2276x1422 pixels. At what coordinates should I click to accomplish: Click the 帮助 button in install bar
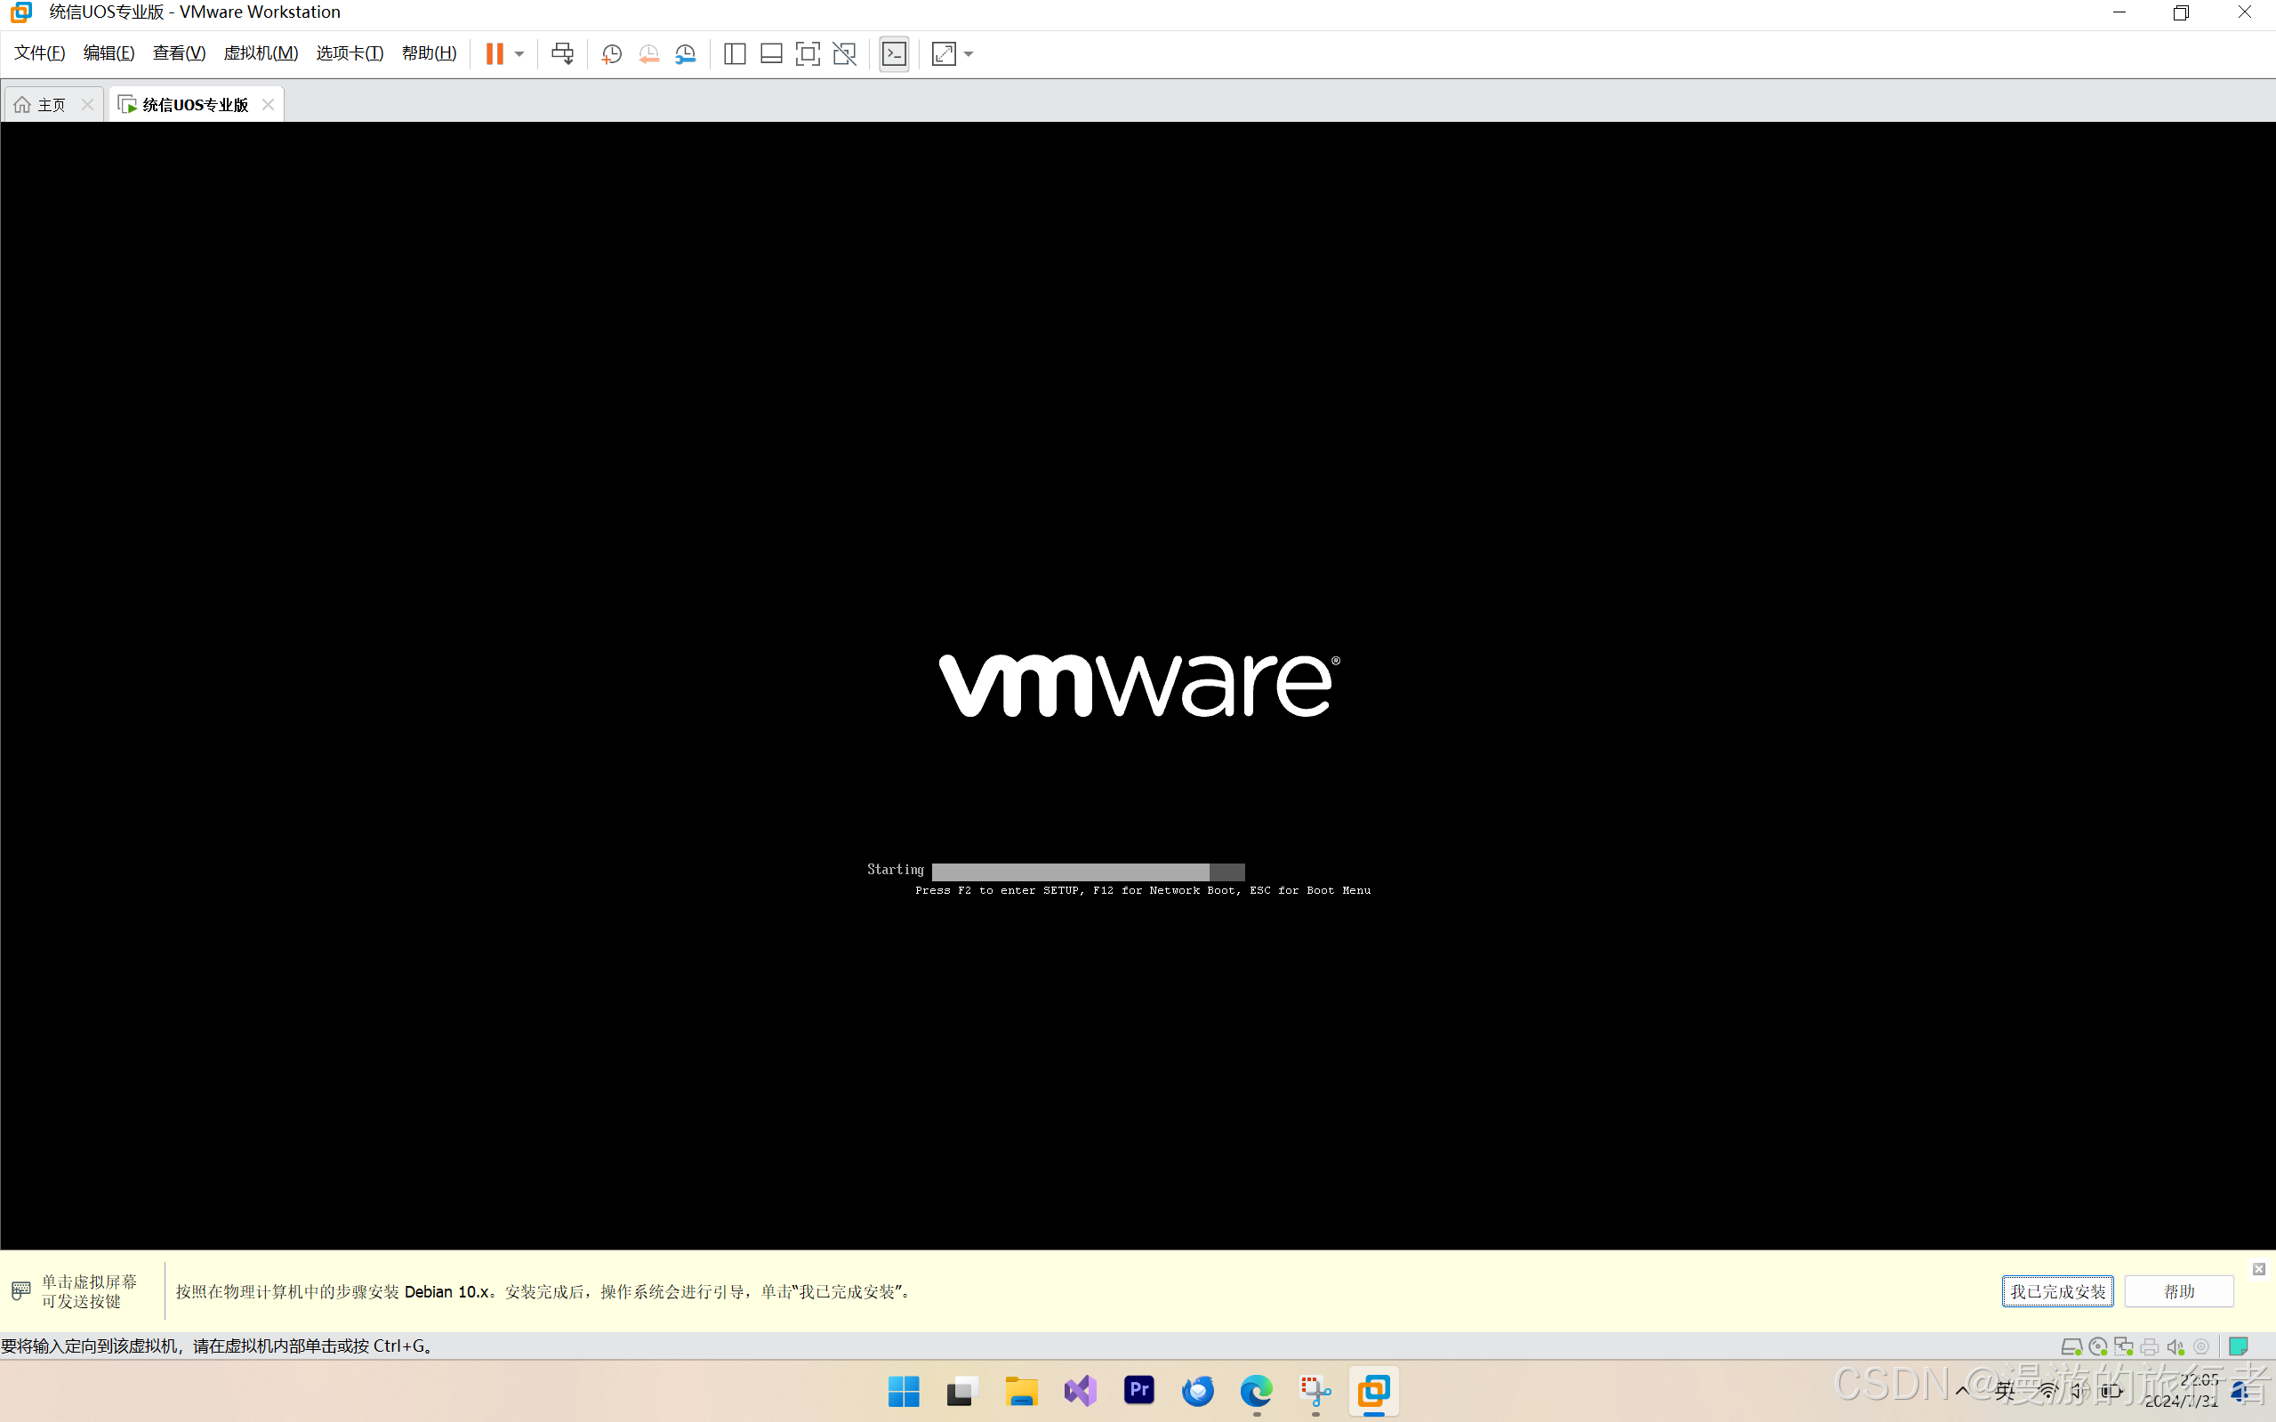tap(2179, 1291)
